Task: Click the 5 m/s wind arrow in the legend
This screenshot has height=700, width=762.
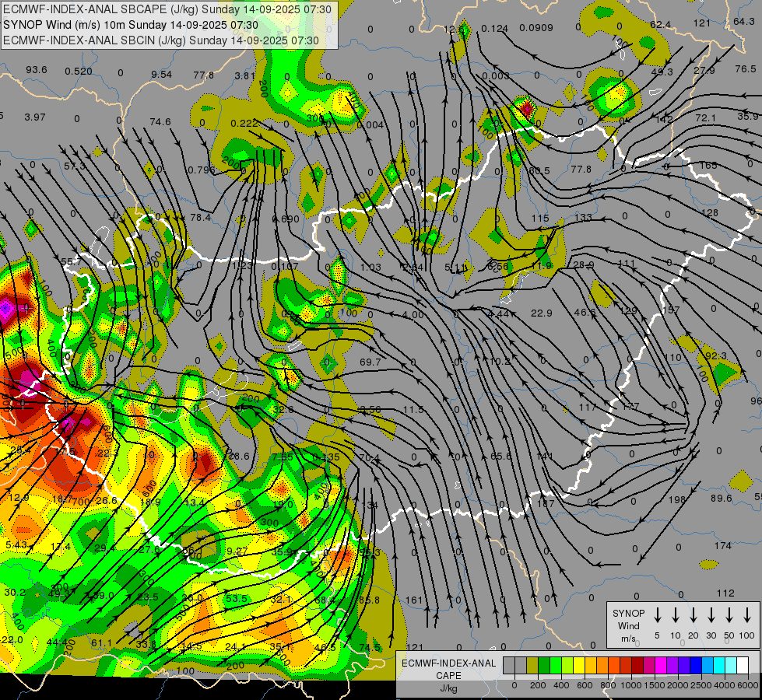Action: pos(657,615)
